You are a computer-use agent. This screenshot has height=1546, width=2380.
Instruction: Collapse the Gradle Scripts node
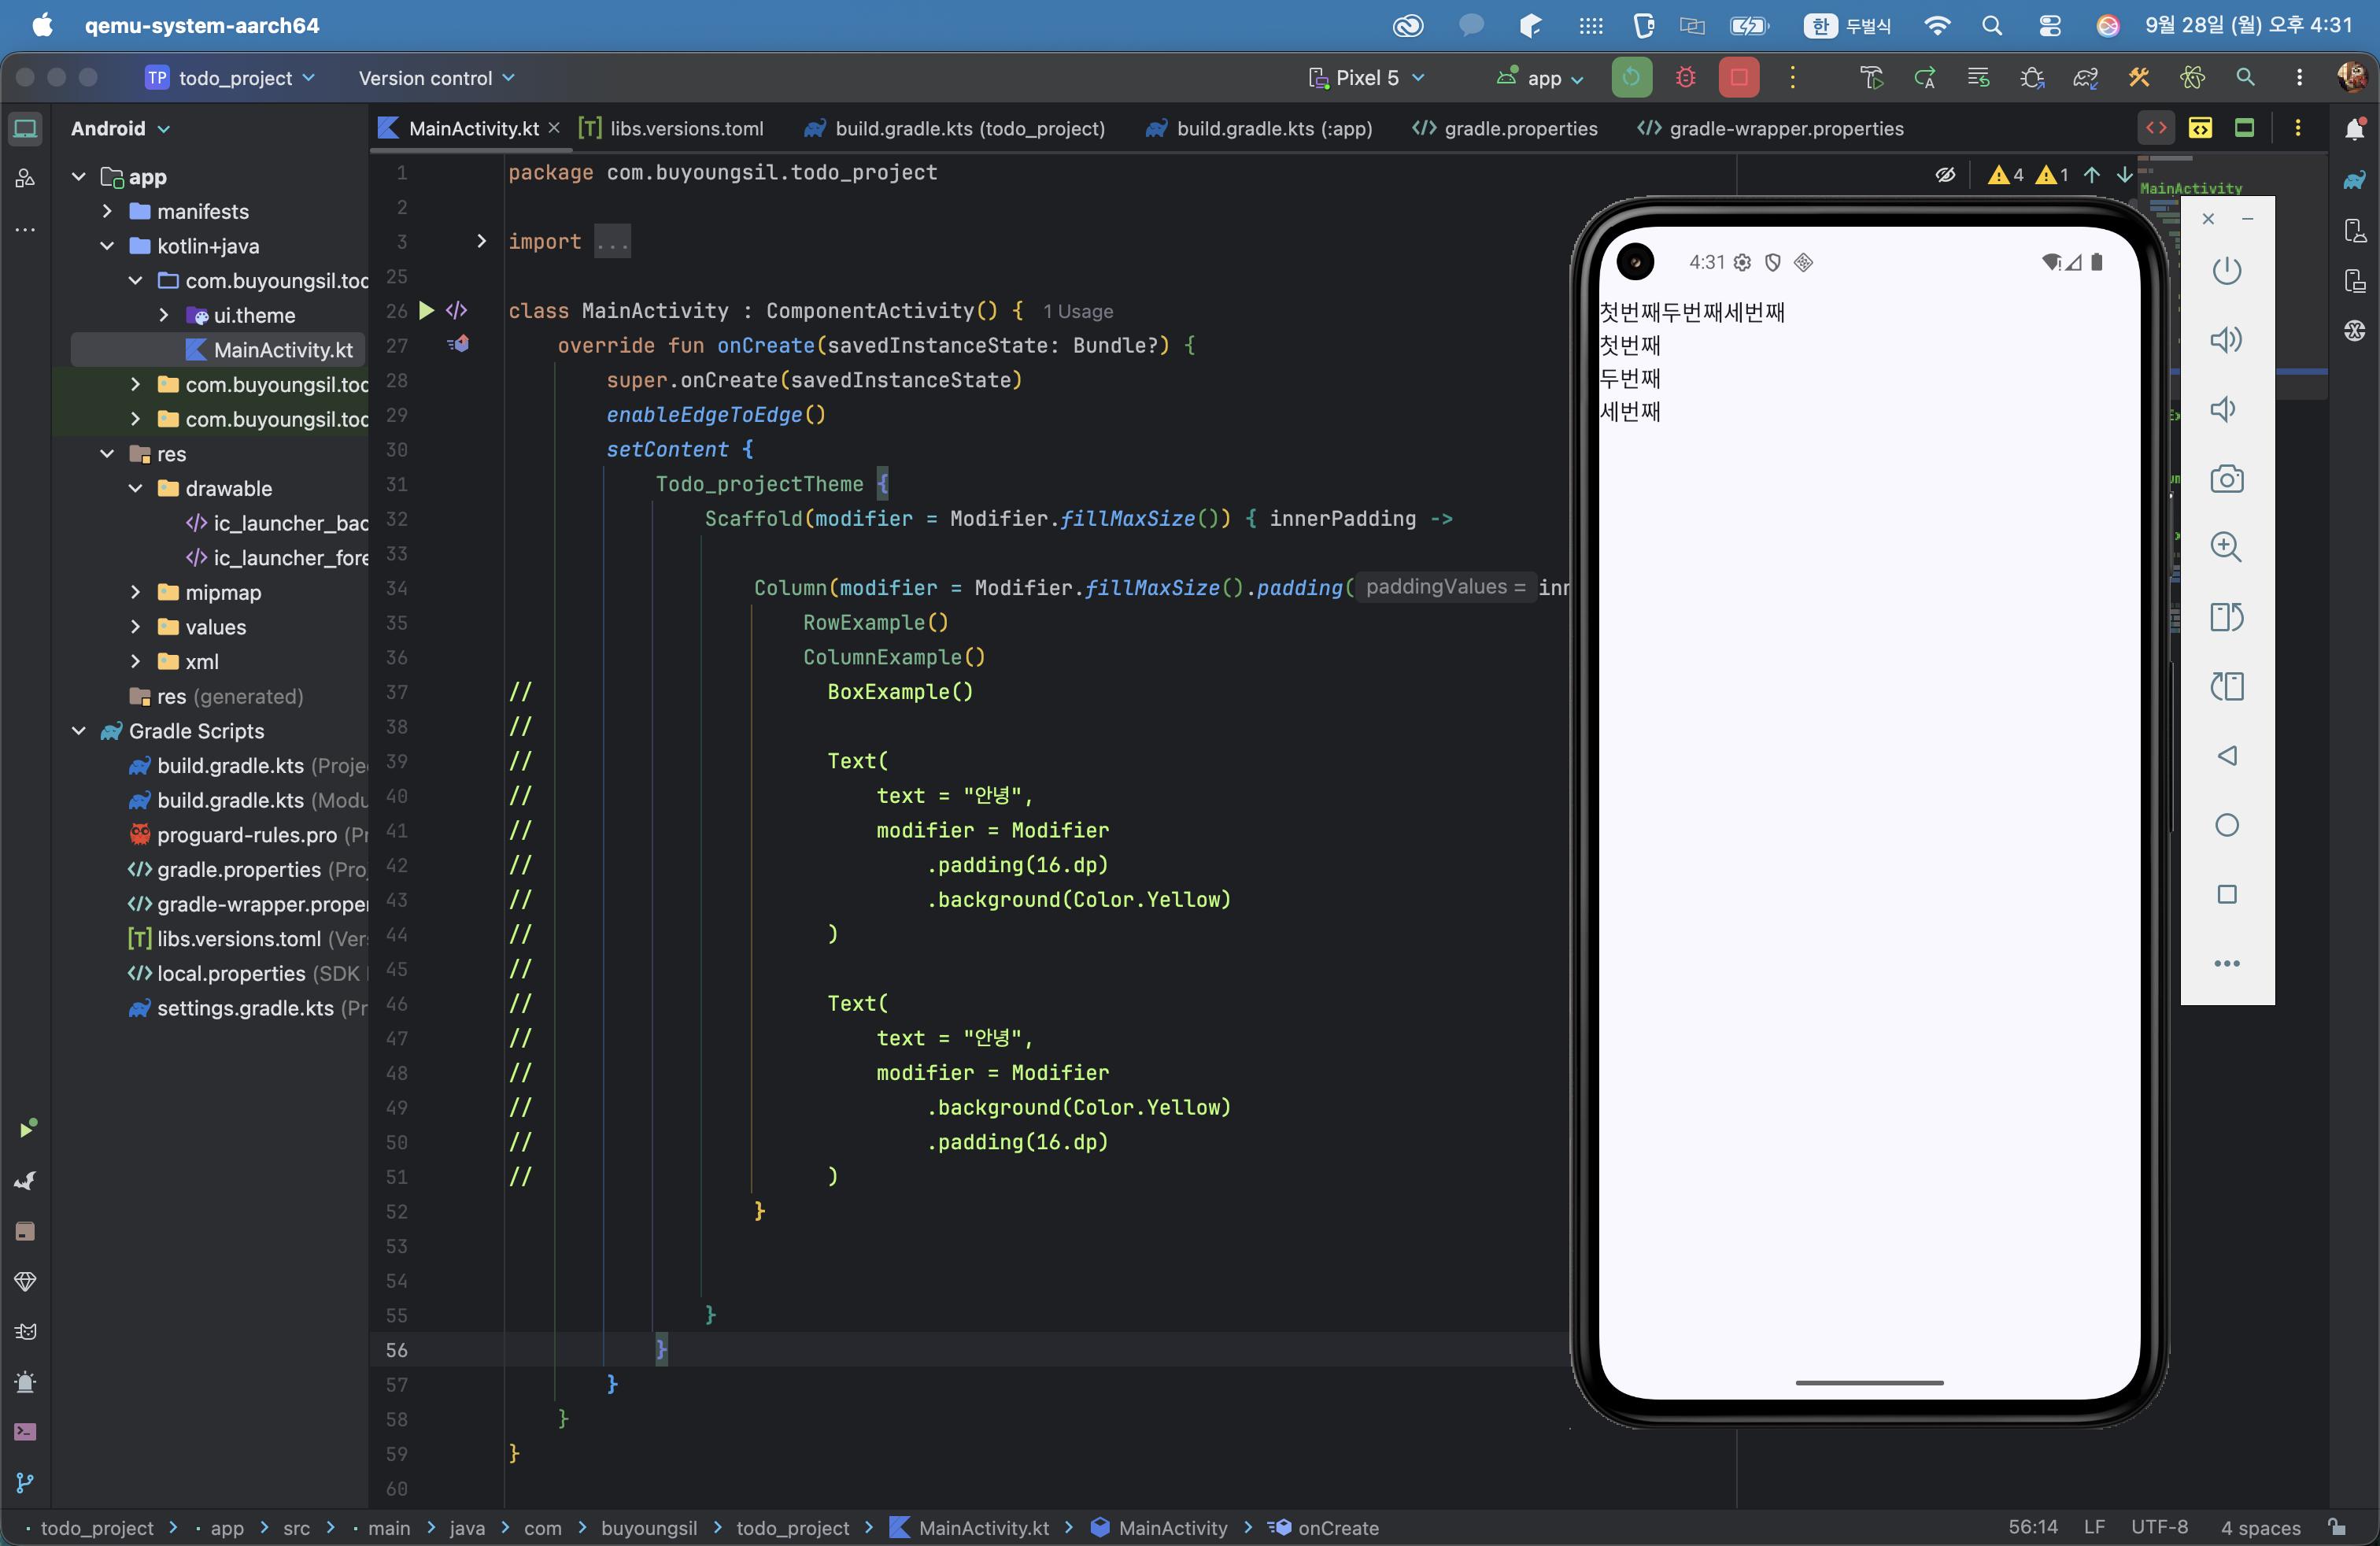(79, 731)
